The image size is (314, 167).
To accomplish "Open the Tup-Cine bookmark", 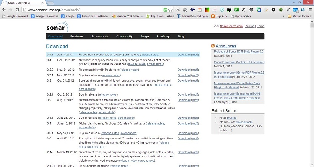I will coord(219,16).
